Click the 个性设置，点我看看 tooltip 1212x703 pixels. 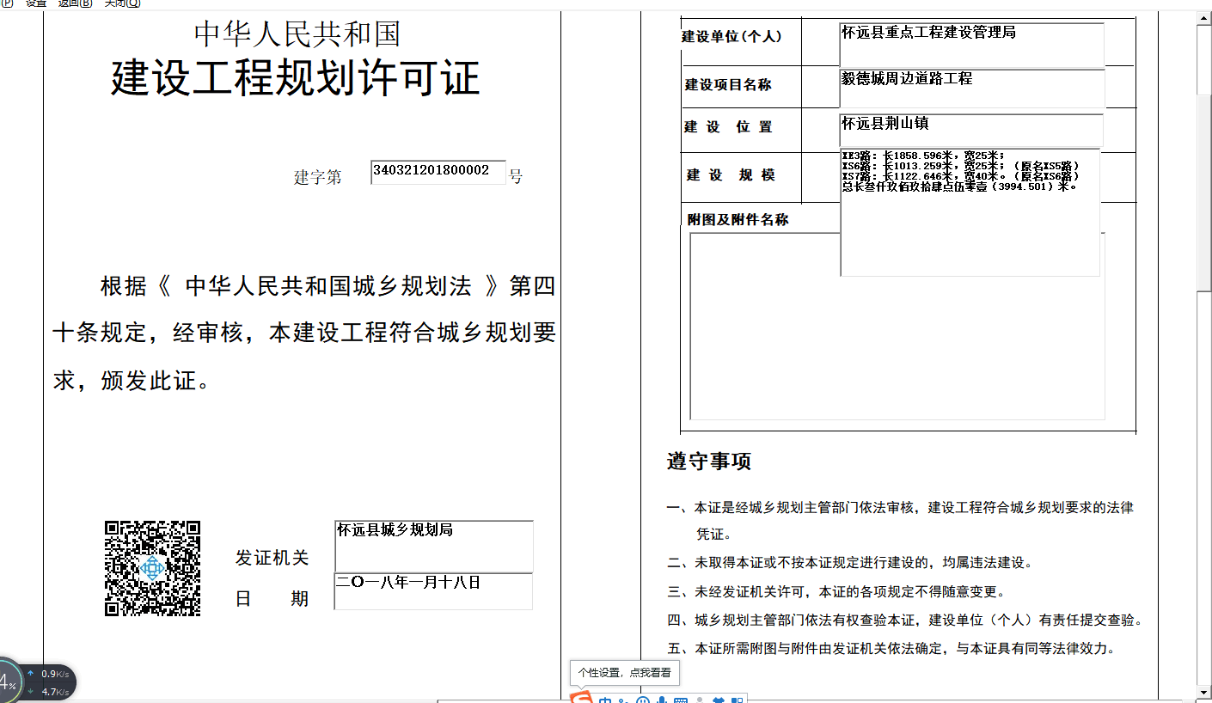point(625,673)
